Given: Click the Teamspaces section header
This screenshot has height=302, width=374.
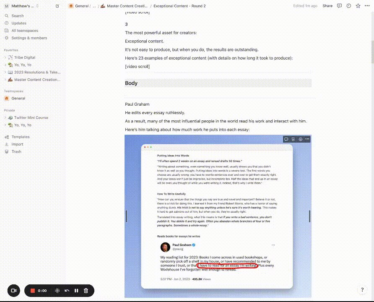Looking at the screenshot, I should (13, 91).
